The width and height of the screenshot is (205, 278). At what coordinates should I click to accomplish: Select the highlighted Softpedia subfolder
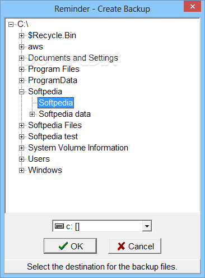coord(55,103)
